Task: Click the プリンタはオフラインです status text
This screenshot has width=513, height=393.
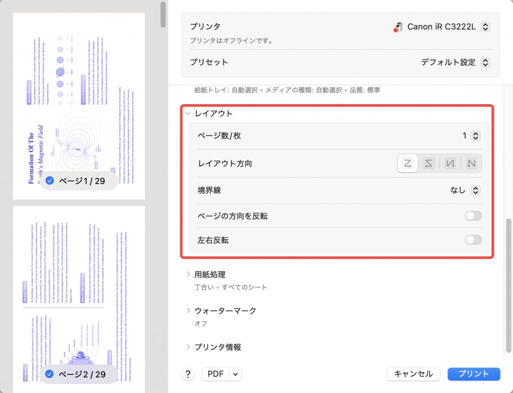Action: (231, 41)
